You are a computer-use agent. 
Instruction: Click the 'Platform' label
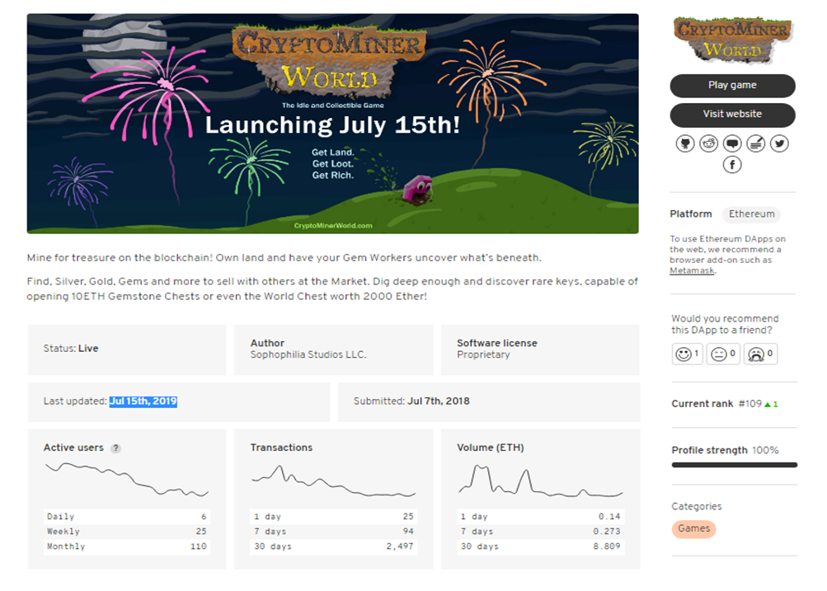tap(690, 214)
